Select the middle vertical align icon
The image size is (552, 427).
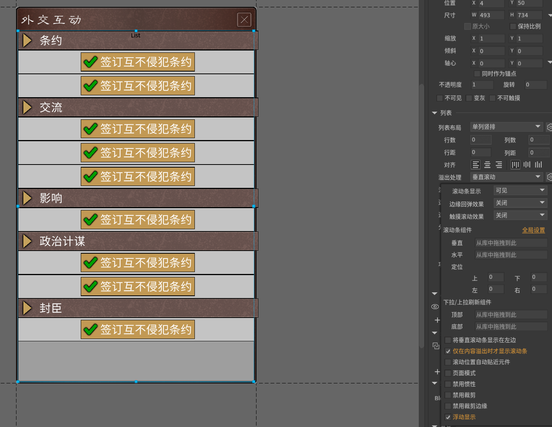point(527,165)
